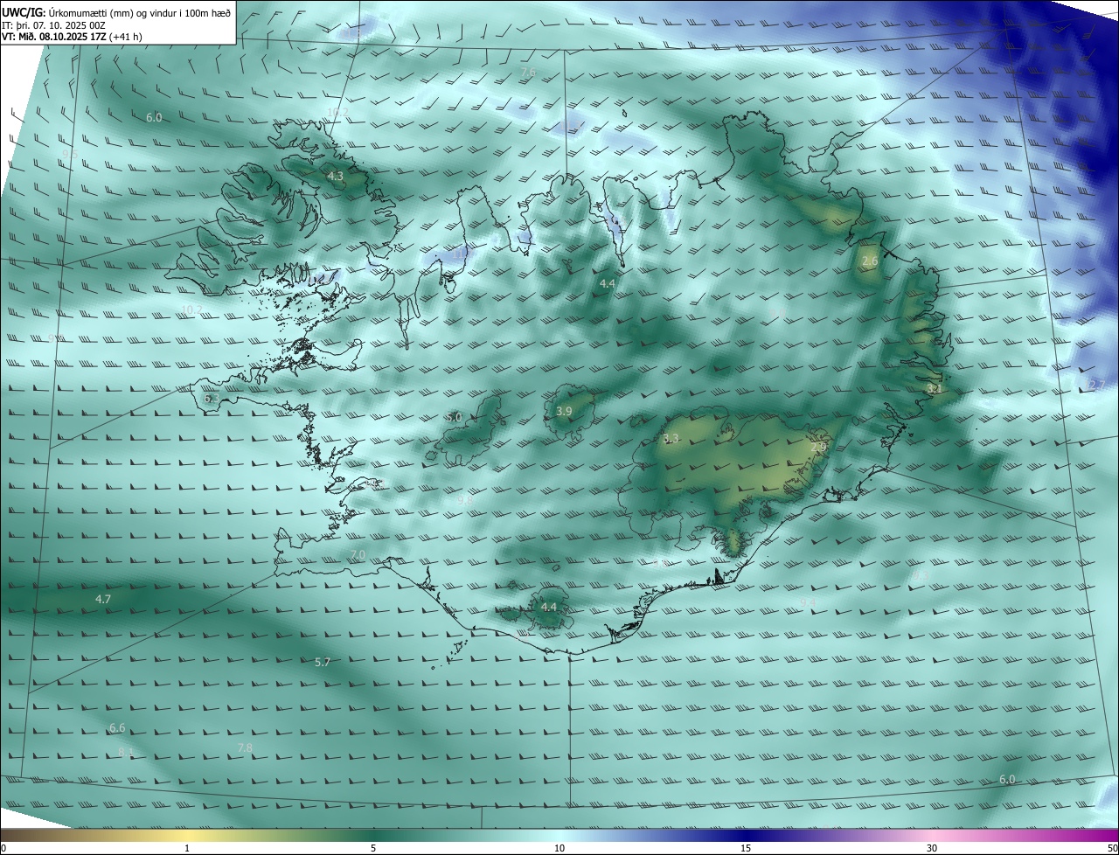Click the initial time line "IT: þri. 07. 10. 2025 00Z"
This screenshot has width=1119, height=855.
click(x=53, y=24)
